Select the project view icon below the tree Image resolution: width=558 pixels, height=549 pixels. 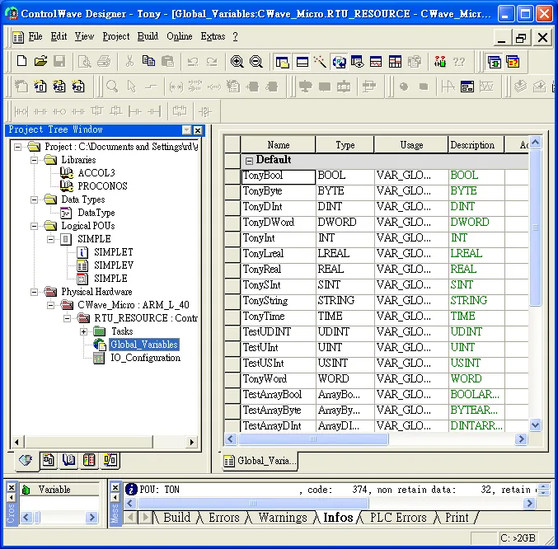coord(26,461)
